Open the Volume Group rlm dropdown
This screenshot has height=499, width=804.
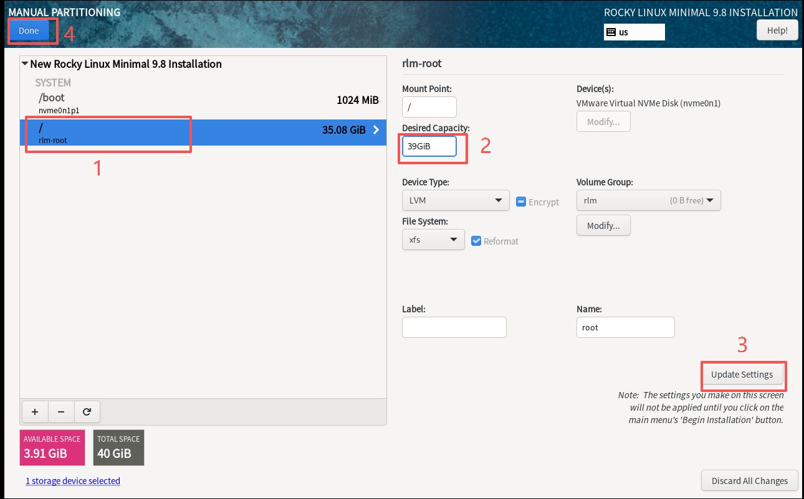(x=649, y=200)
